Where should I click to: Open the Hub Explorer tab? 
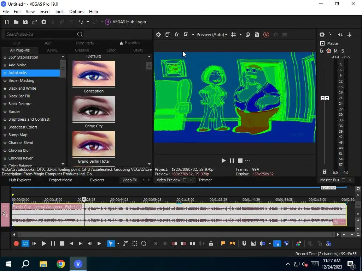tap(20, 180)
